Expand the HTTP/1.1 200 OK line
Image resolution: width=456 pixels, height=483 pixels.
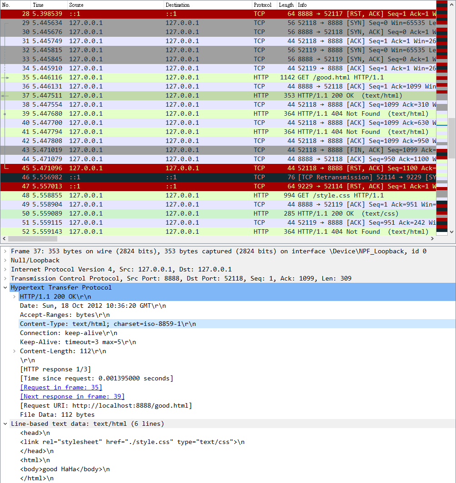(x=14, y=296)
